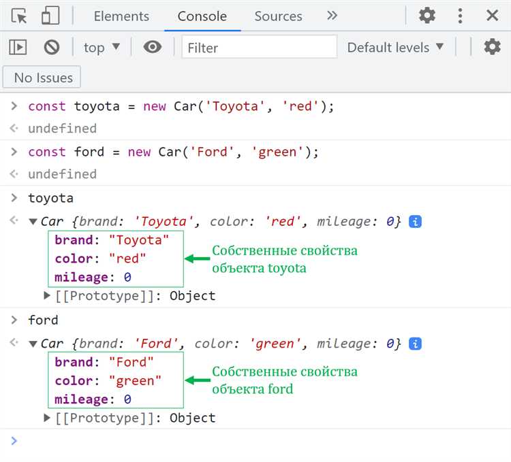Create a live expression with the eye icon
511x462 pixels.
(x=152, y=47)
